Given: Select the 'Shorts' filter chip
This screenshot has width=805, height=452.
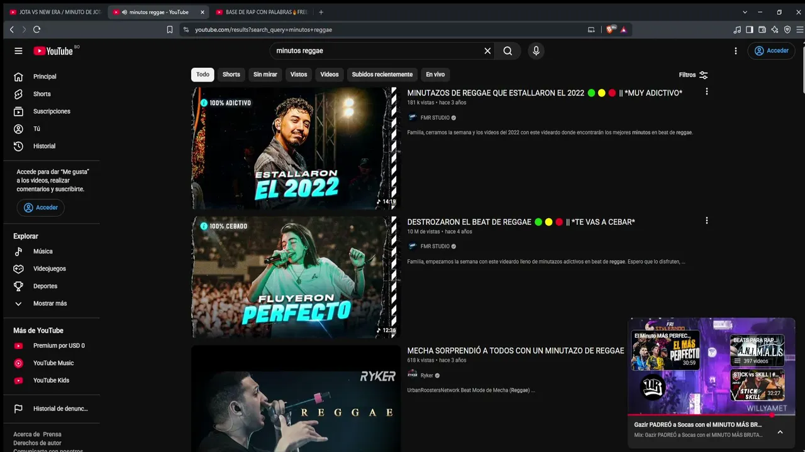Looking at the screenshot, I should (231, 75).
